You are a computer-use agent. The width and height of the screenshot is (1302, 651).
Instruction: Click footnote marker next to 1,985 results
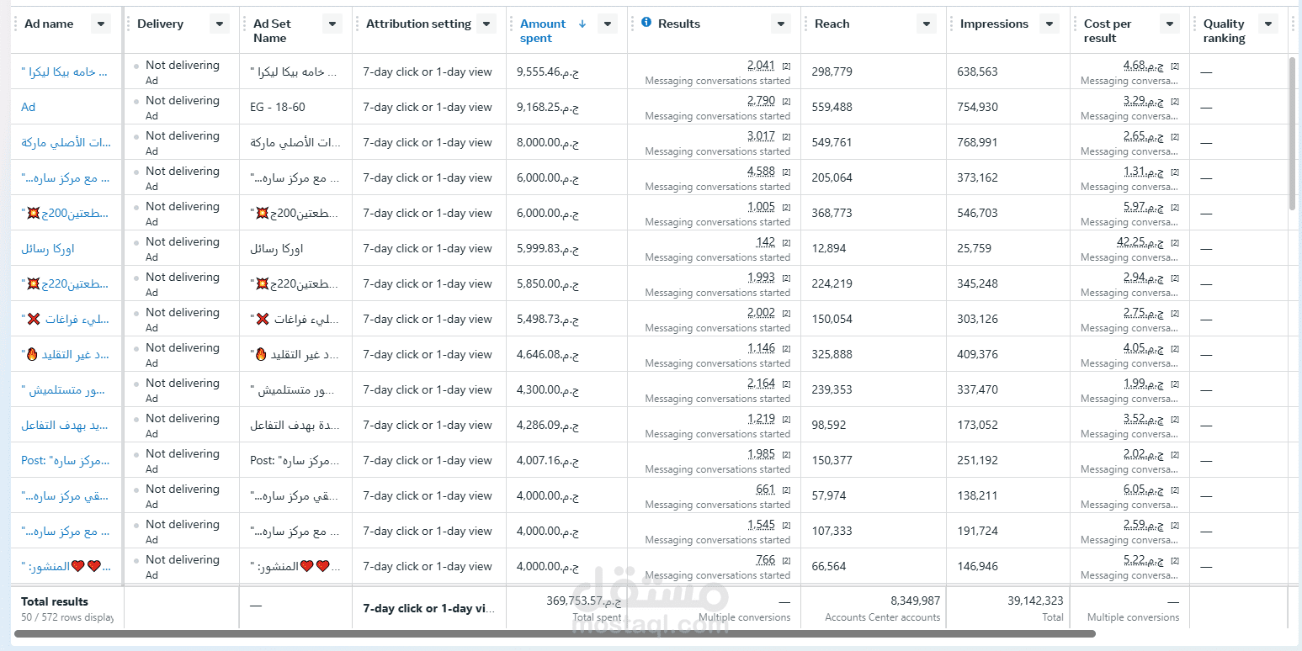pos(786,454)
